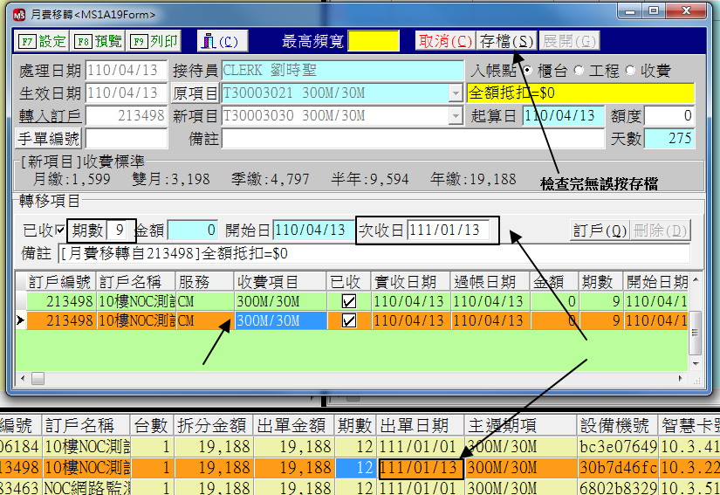Click the yellow 最高頻寬 field
The width and height of the screenshot is (720, 495).
373,41
